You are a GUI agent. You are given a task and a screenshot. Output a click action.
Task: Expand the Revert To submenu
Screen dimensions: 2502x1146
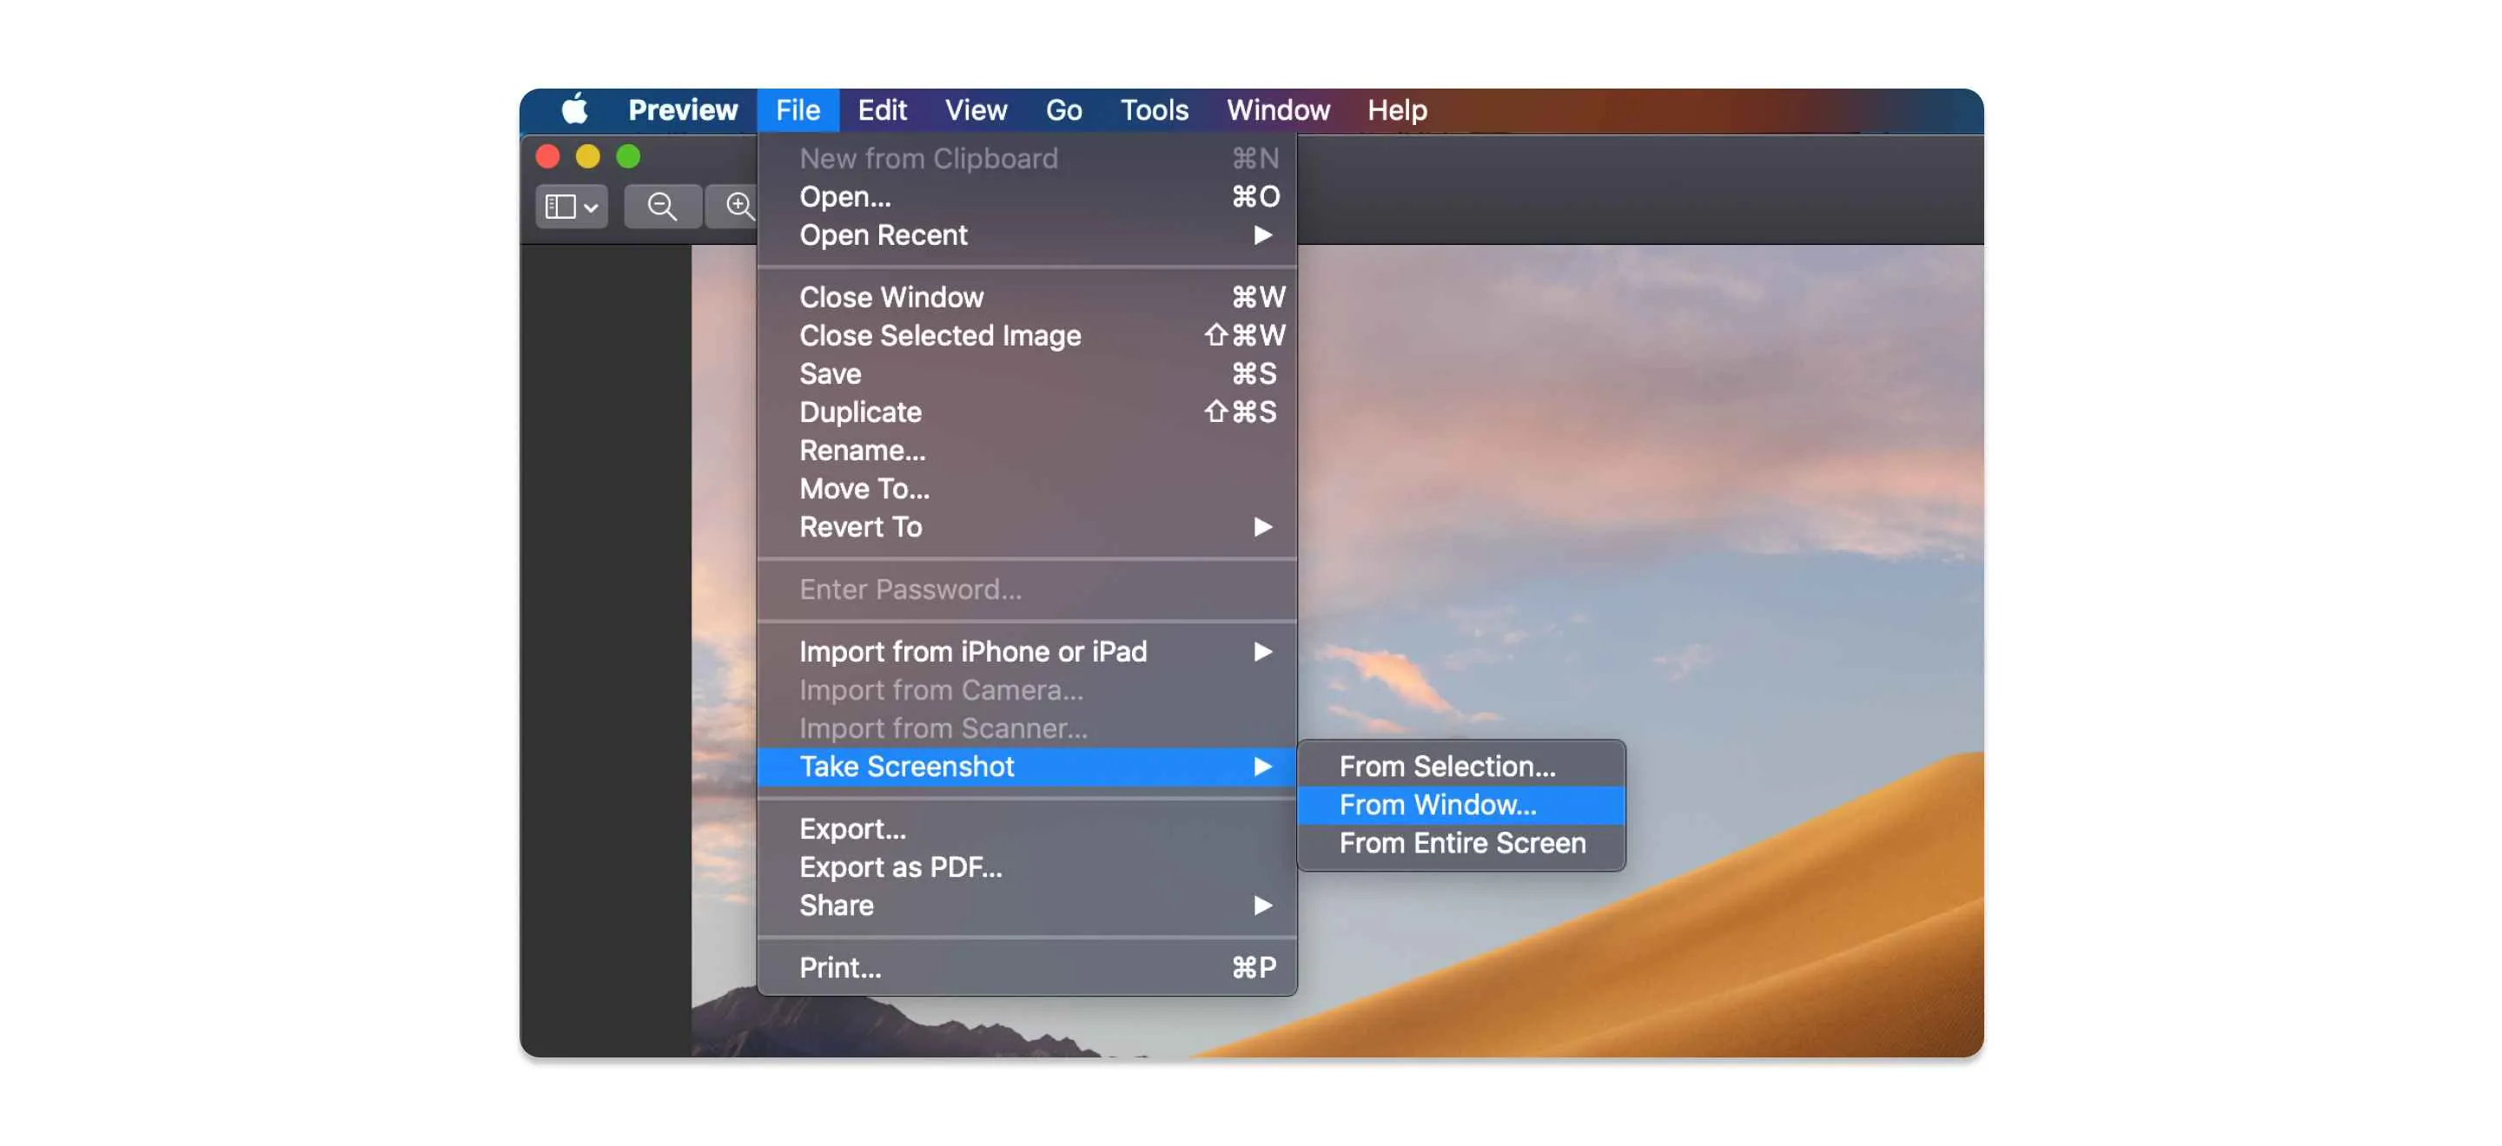pyautogui.click(x=1264, y=527)
